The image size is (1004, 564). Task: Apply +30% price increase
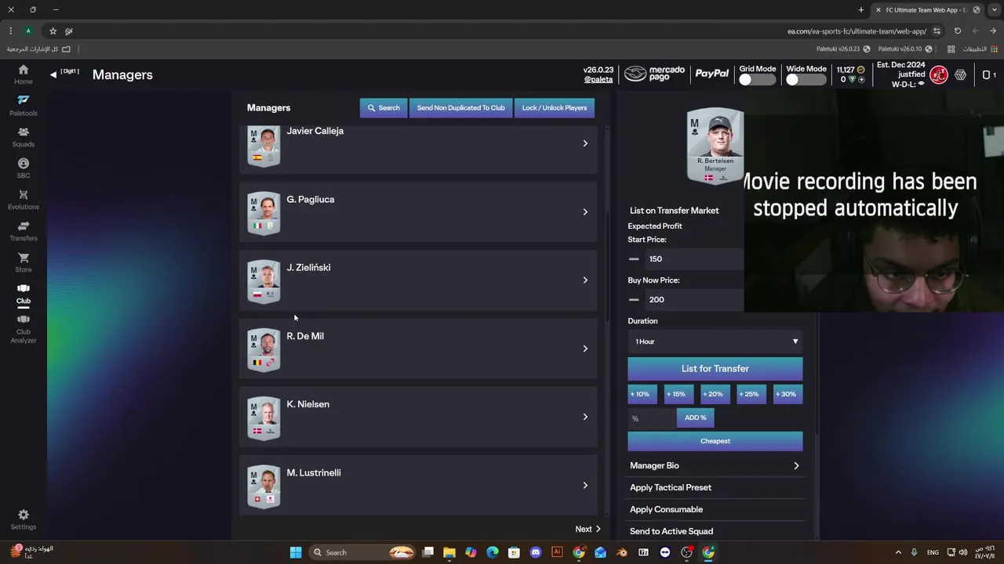(x=787, y=394)
